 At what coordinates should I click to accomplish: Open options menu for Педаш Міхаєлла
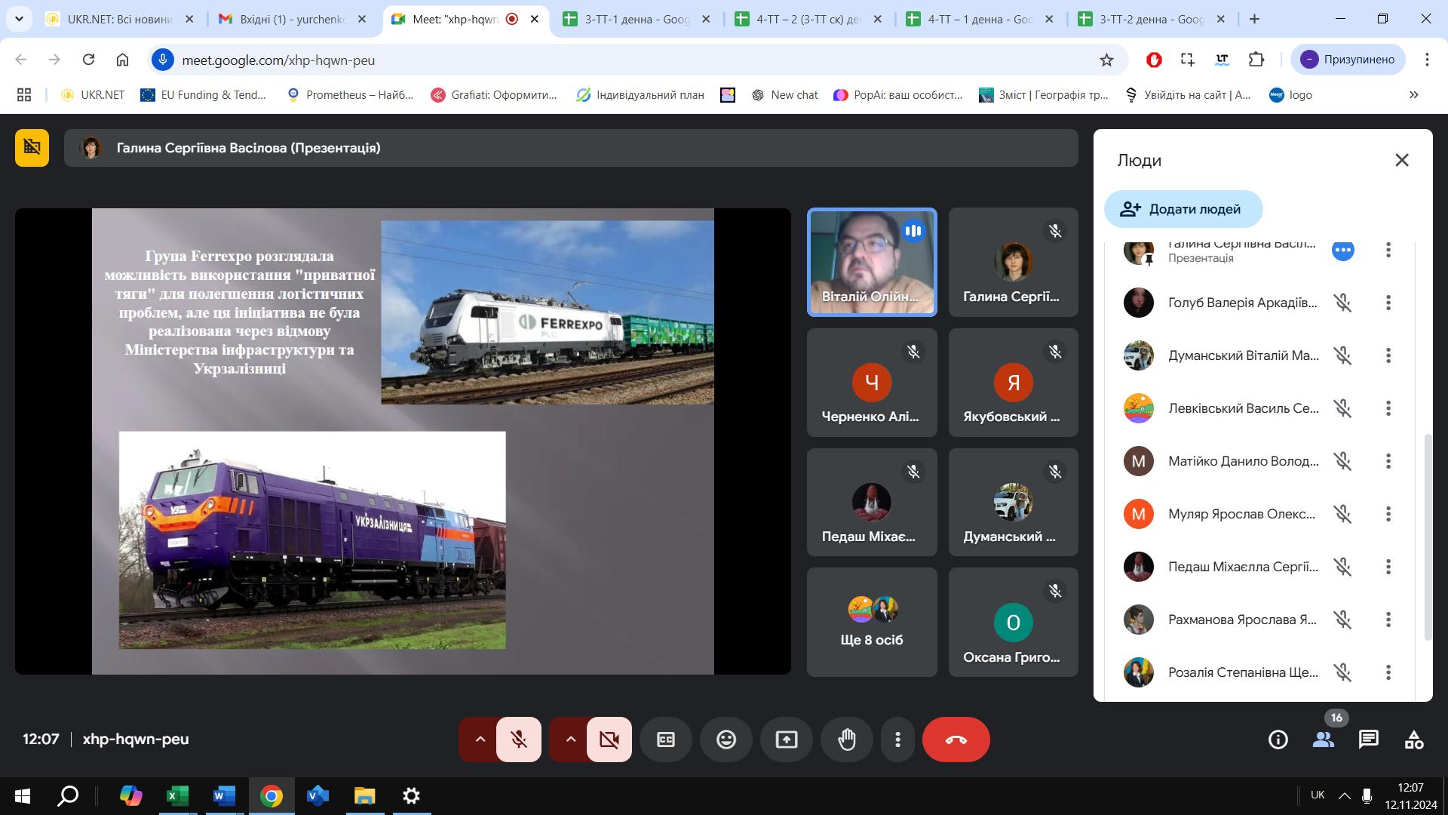click(x=1388, y=567)
